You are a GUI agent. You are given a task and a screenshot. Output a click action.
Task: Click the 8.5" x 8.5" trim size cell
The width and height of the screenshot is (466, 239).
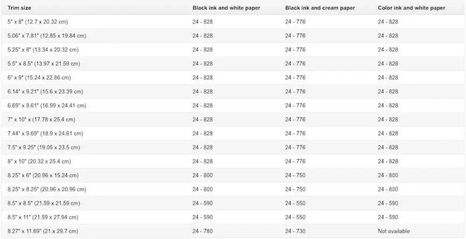pos(44,203)
